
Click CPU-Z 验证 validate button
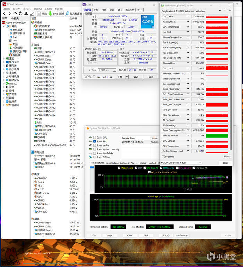(136, 77)
